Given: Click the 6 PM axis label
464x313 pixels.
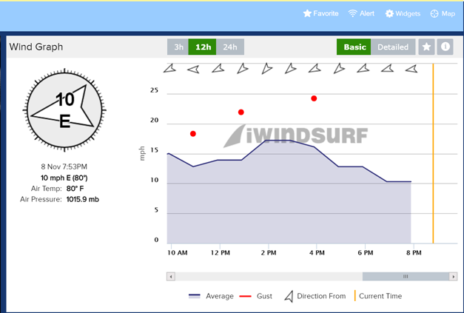Looking at the screenshot, I should 365,252.
